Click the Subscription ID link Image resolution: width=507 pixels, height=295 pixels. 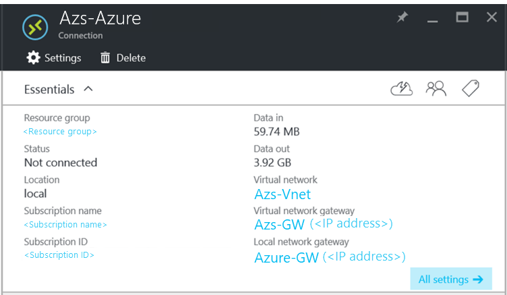(x=59, y=255)
